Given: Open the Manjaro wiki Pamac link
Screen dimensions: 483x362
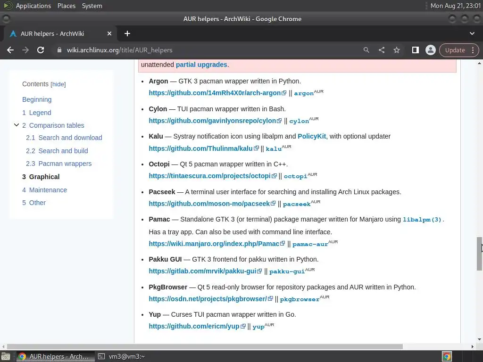Looking at the screenshot, I should click(x=217, y=244).
